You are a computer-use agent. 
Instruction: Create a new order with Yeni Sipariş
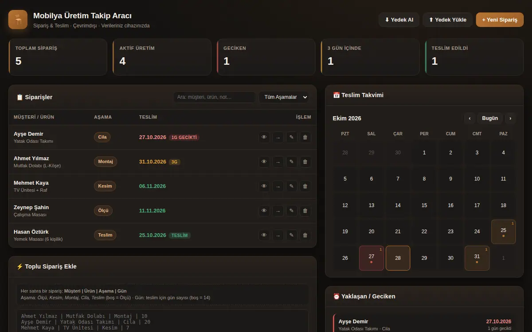[x=500, y=20]
